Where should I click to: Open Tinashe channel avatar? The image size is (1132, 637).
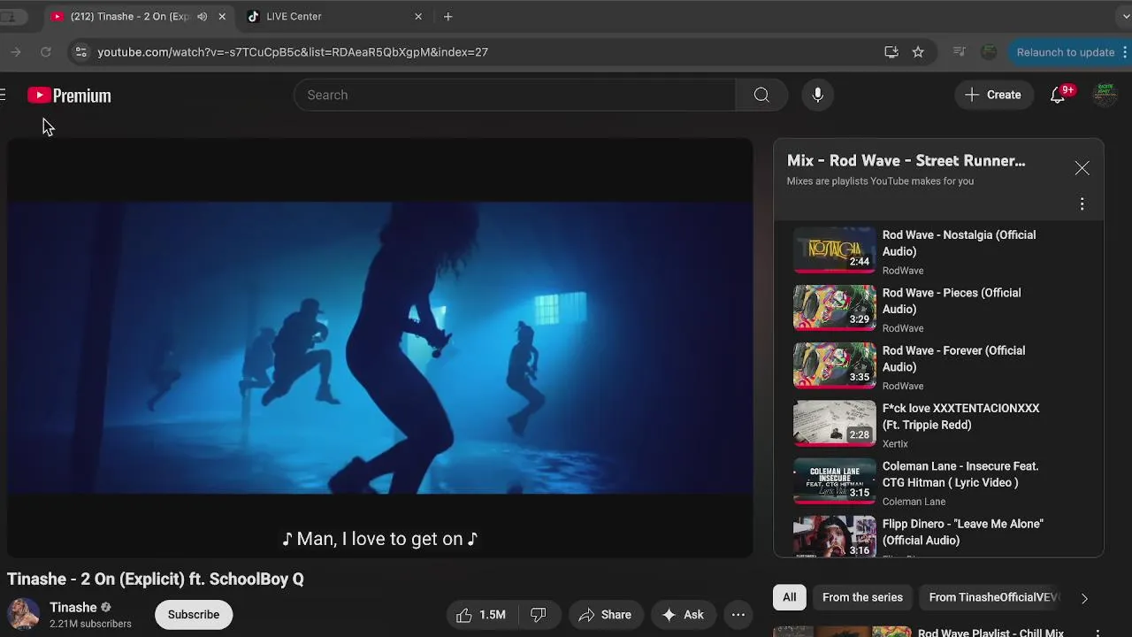[24, 614]
